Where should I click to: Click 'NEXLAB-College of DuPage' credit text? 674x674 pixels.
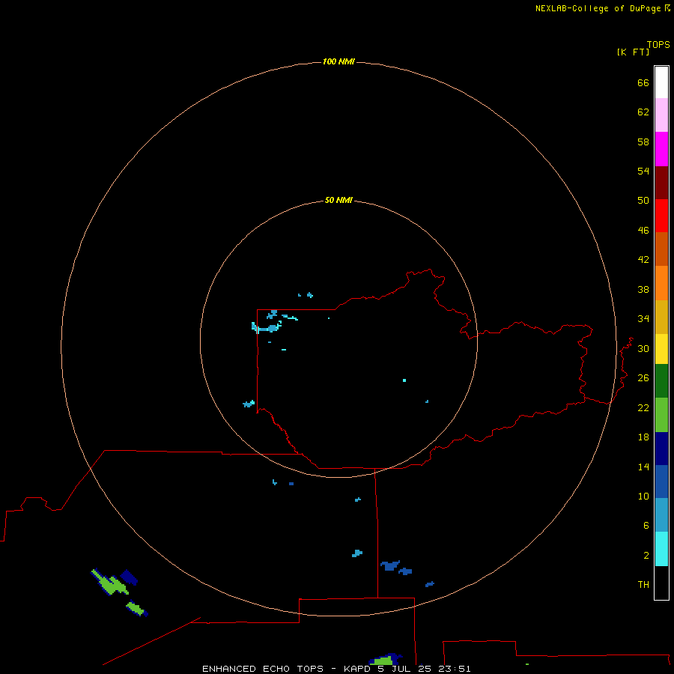[x=598, y=8]
